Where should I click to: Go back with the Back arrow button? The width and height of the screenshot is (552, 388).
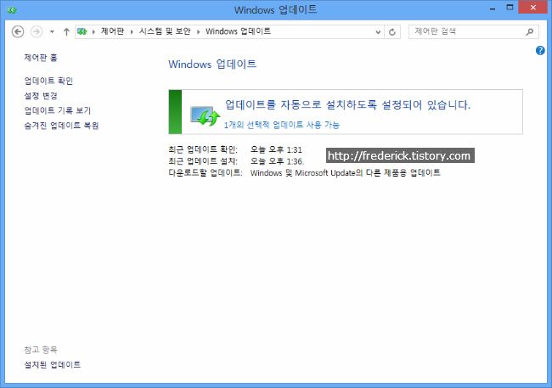(18, 31)
